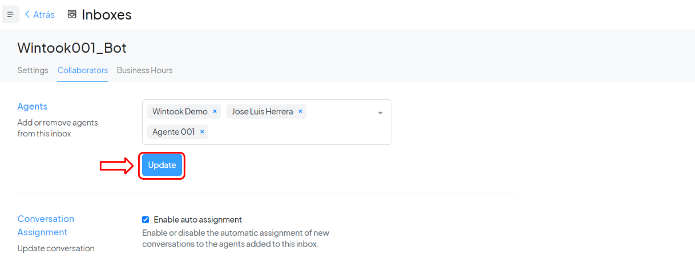Go back via the Atrás link
This screenshot has width=695, height=258.
click(40, 15)
